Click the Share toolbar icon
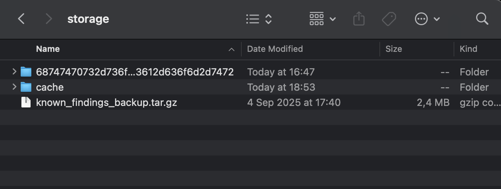This screenshot has width=501, height=189. click(x=359, y=19)
